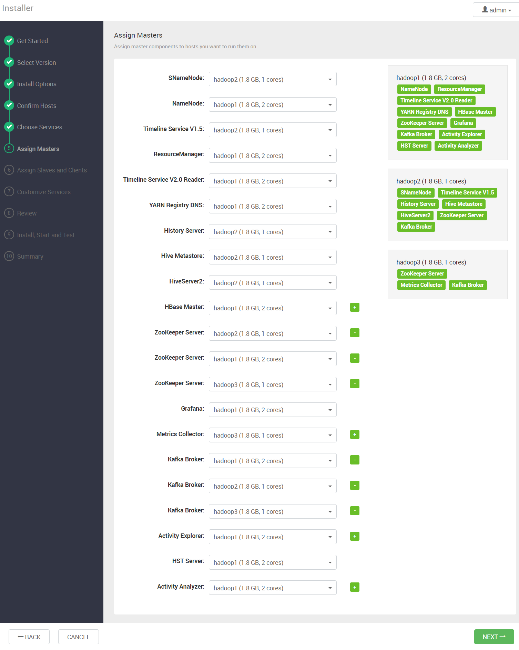Screen dimensions: 519x650
Task: Click the admin user icon
Action: pos(485,10)
